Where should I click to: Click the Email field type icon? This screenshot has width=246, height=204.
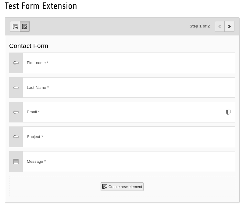click(16, 112)
